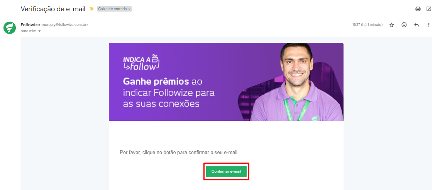The image size is (435, 190).
Task: Click the 15:17 timestamp
Action: [x=367, y=25]
